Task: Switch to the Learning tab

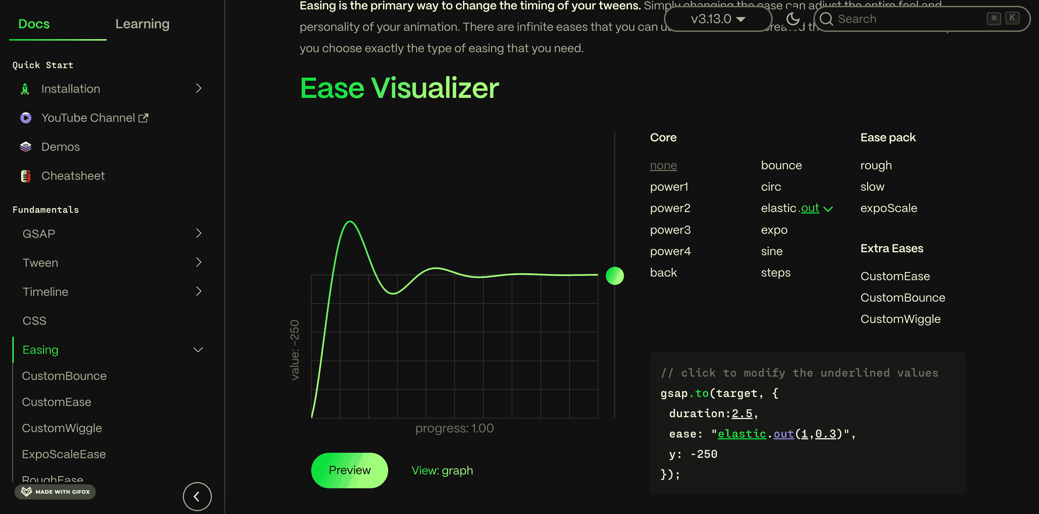Action: click(x=142, y=24)
